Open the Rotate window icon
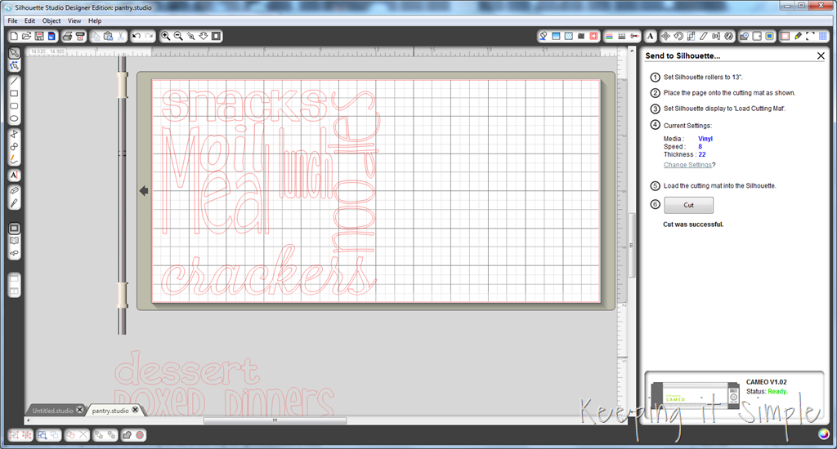The image size is (837, 449). [678, 36]
